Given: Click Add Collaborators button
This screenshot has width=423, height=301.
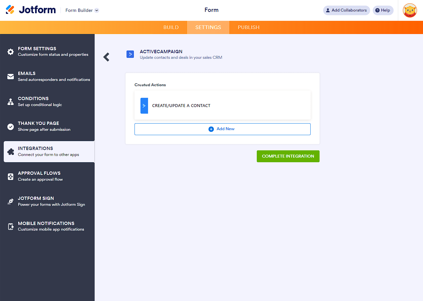Looking at the screenshot, I should (x=346, y=10).
